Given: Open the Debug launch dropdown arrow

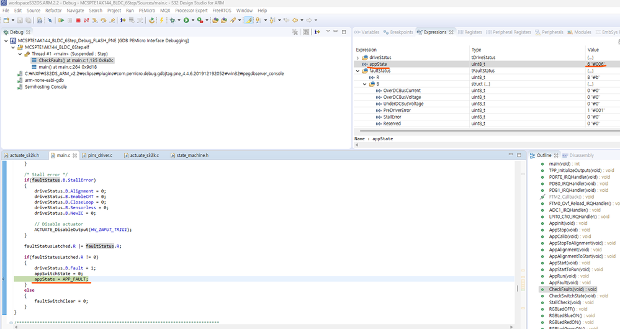Looking at the screenshot, I should 179,20.
